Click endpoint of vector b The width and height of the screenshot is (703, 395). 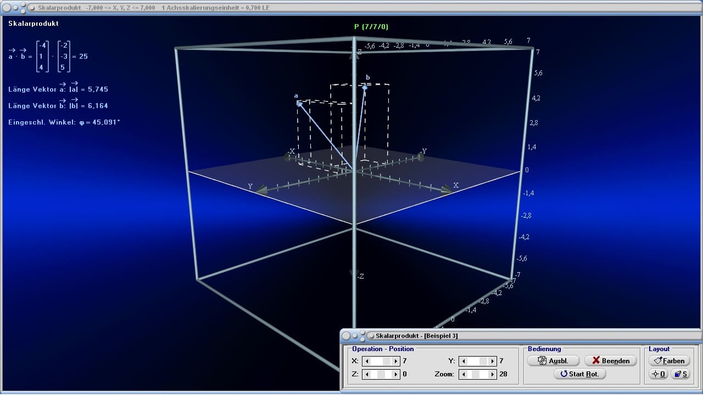coord(365,87)
